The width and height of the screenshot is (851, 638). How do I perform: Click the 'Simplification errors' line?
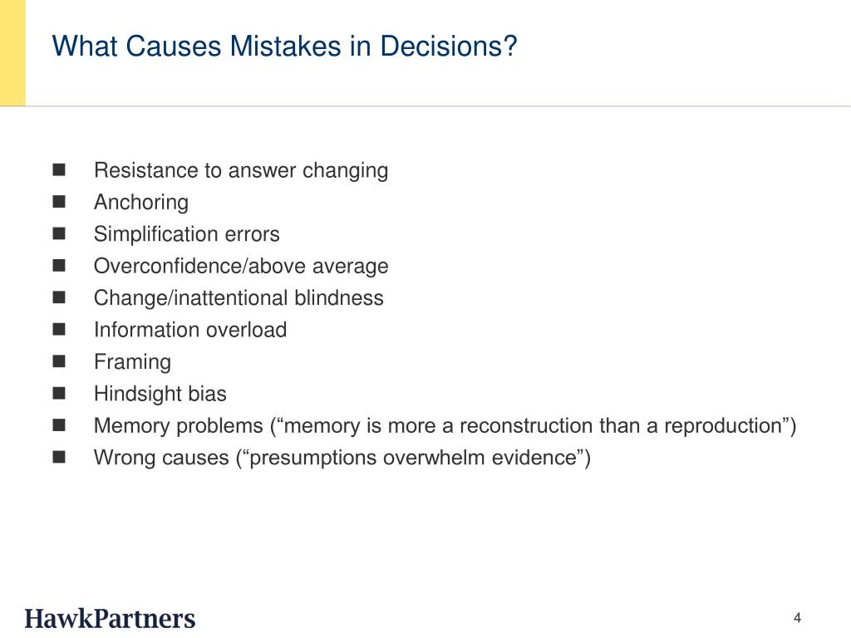187,233
